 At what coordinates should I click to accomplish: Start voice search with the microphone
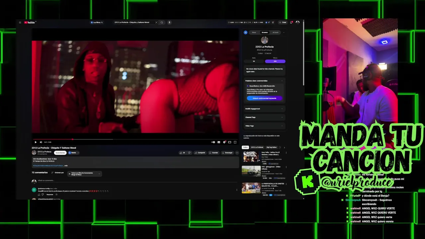tap(169, 23)
